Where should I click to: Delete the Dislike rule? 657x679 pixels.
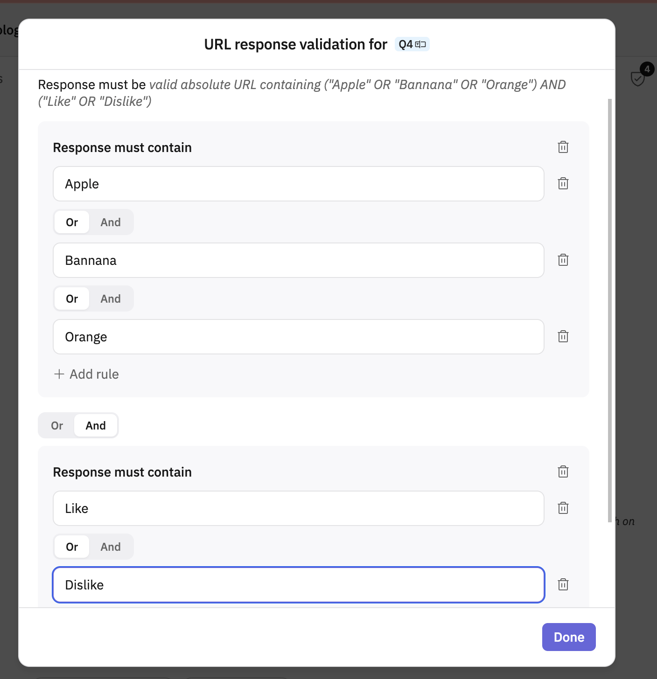[563, 584]
